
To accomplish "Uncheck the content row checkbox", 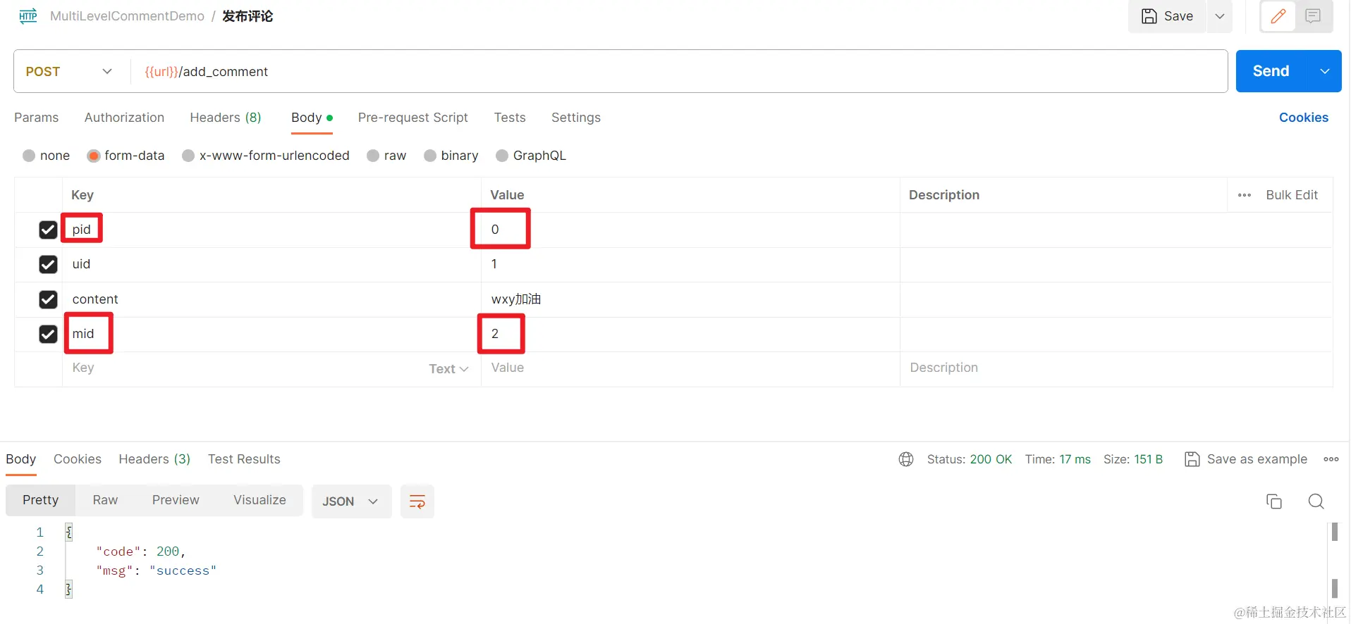I will pos(48,299).
